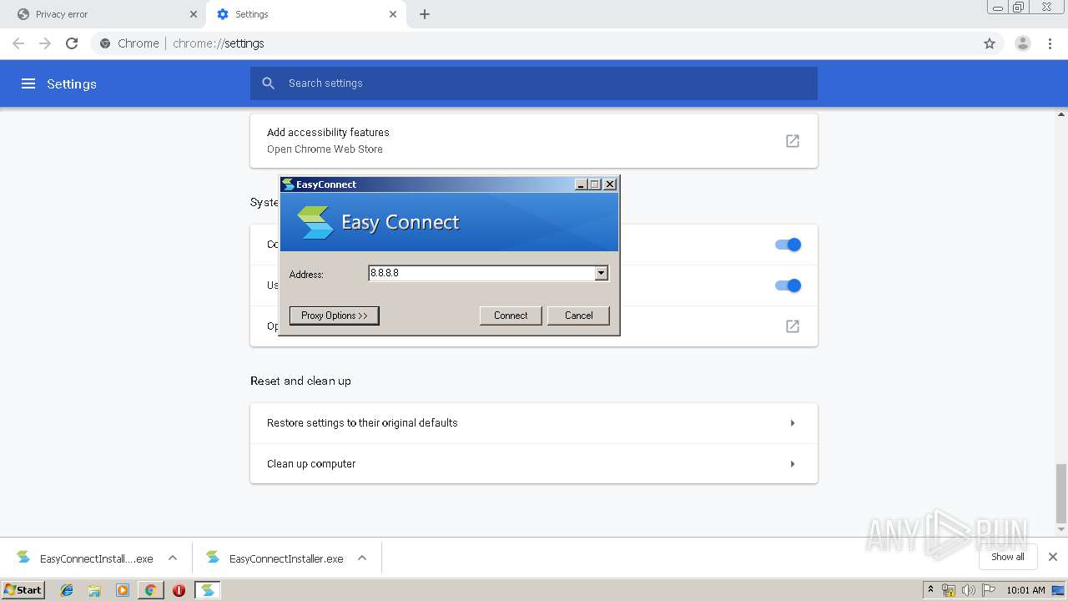Click the browser forward arrow
The height and width of the screenshot is (601, 1068).
(45, 43)
